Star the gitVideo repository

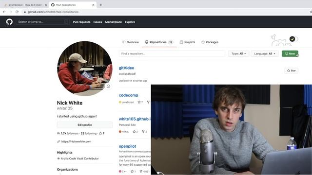[x=292, y=70]
